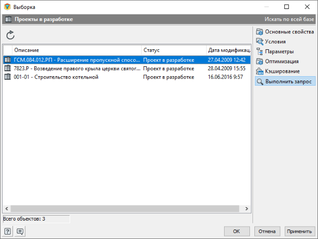The height and width of the screenshot is (239, 318).
Task: Select project 7823.Р church wing row
Action: point(75,68)
